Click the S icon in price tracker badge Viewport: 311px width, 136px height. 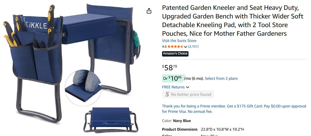tap(167, 94)
